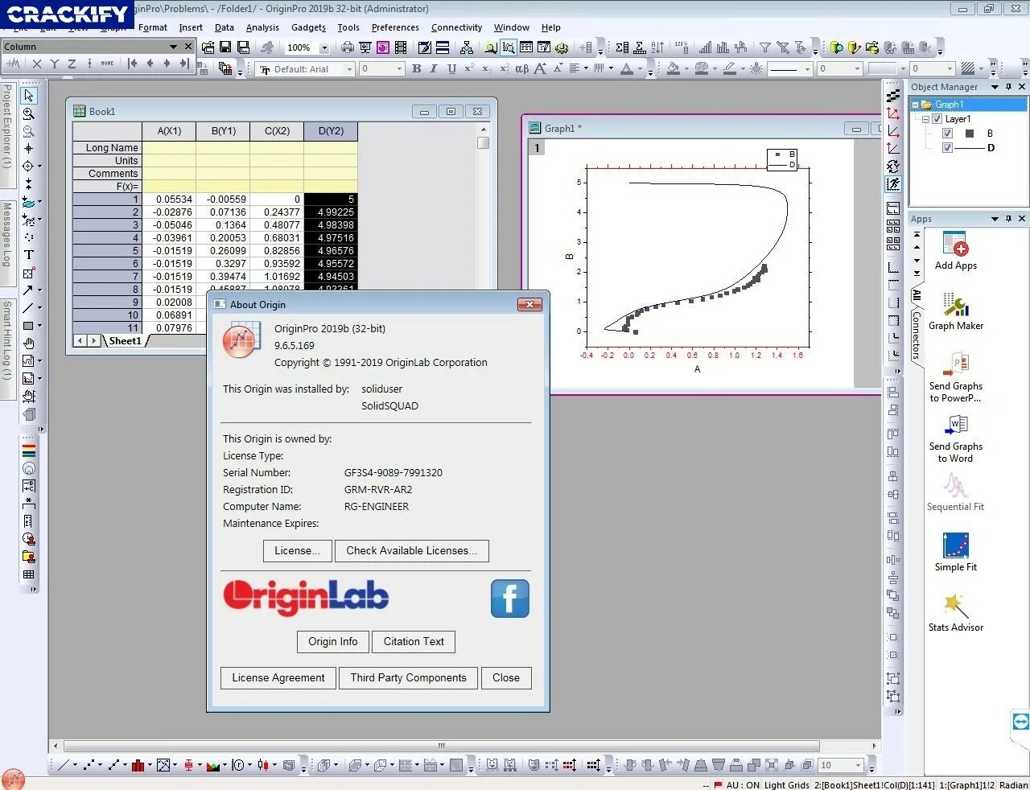1030x790 pixels.
Task: Click the Print icon in toolbar
Action: pos(348,47)
